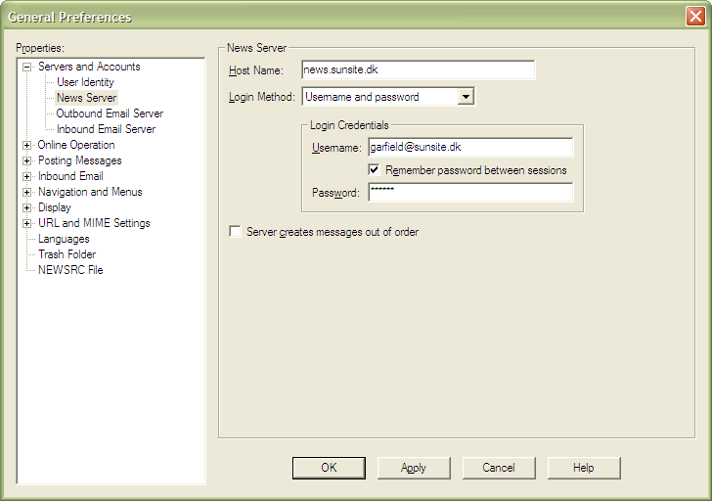Enable Server creates messages out of order
This screenshot has width=712, height=501.
[x=235, y=232]
